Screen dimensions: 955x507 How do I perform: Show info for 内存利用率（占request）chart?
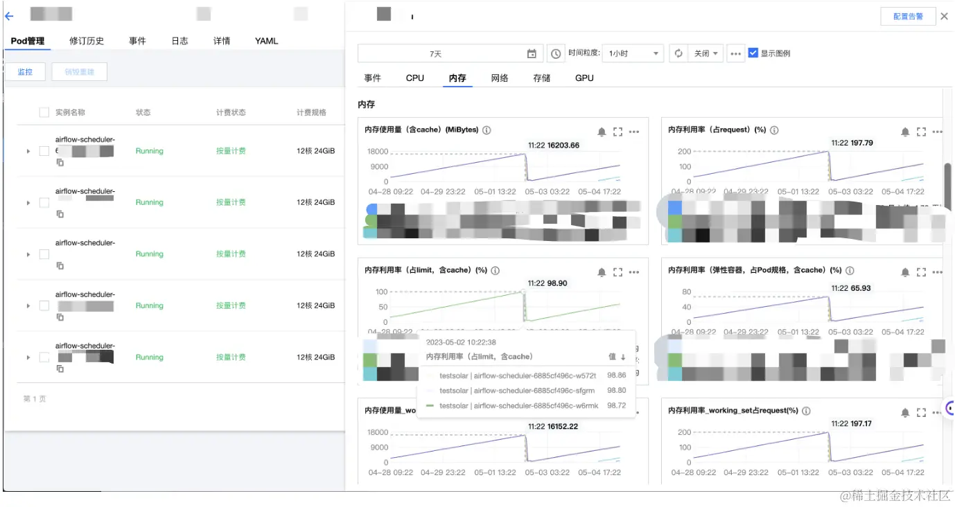tap(774, 130)
